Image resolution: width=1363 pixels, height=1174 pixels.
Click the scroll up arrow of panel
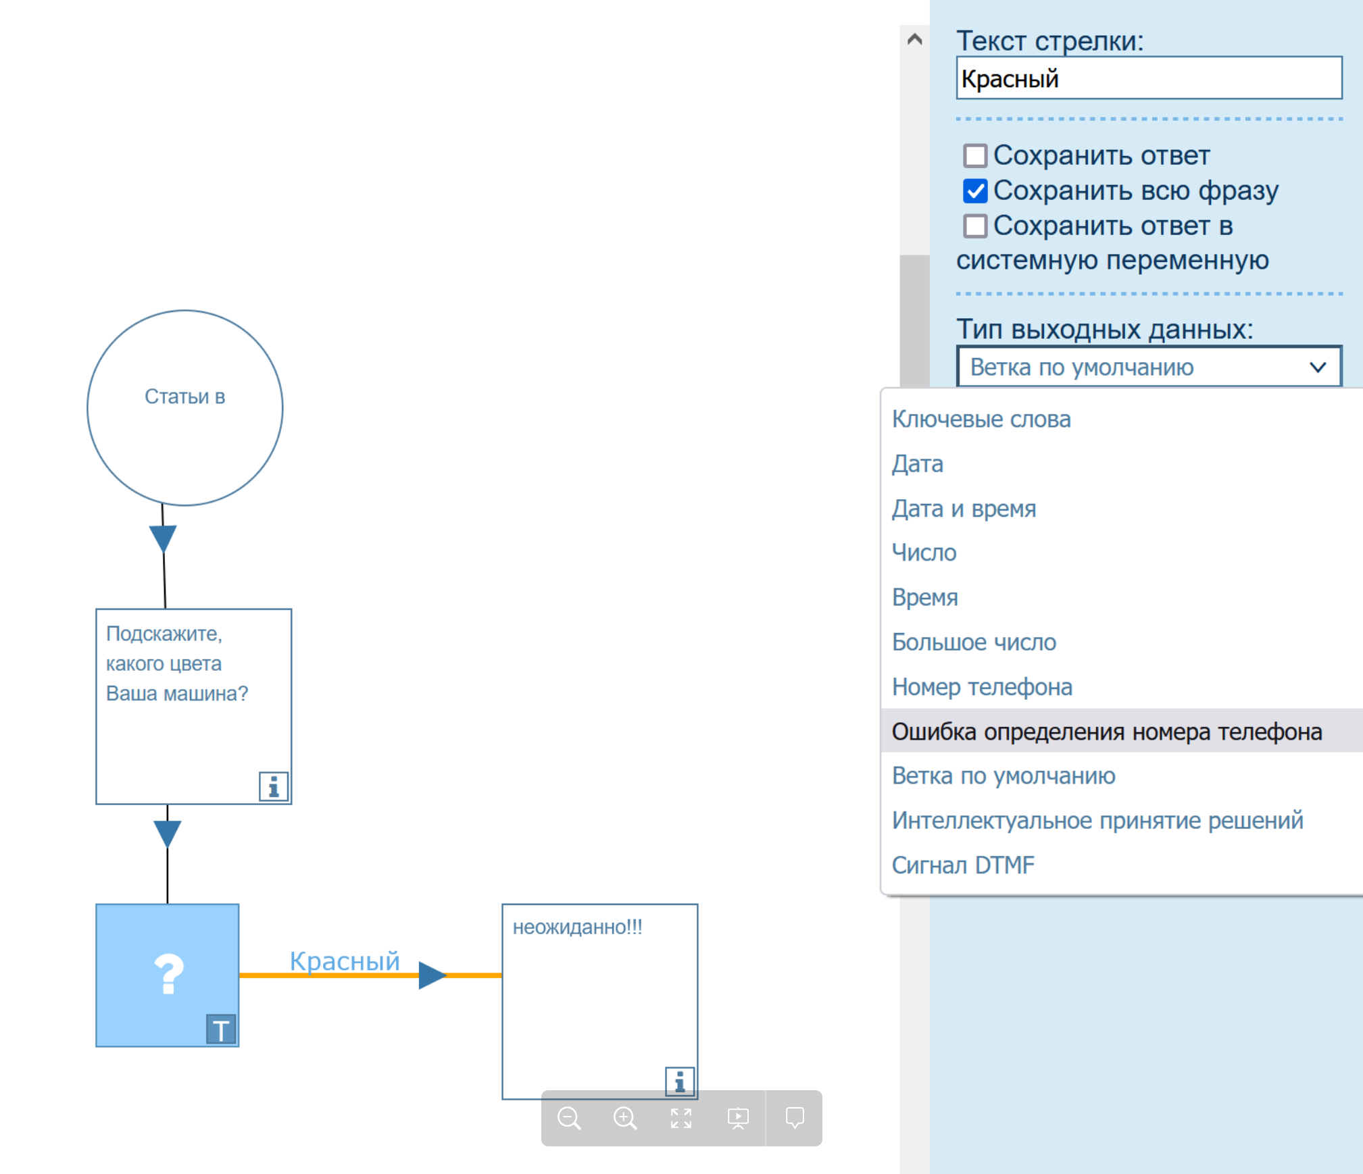tap(914, 39)
